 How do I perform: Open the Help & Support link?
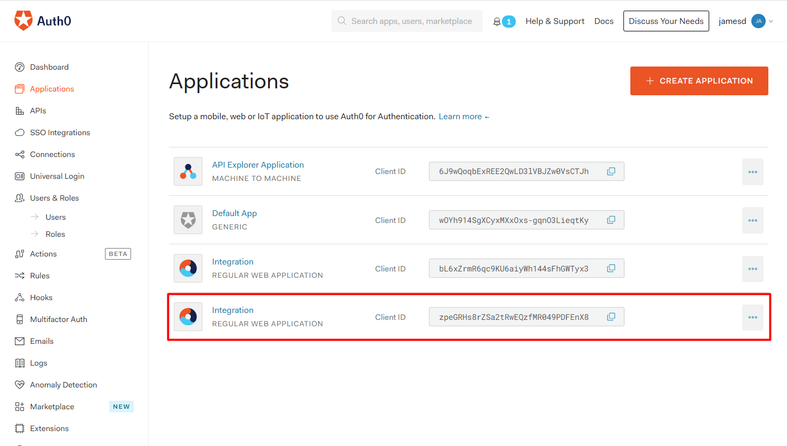(x=555, y=21)
